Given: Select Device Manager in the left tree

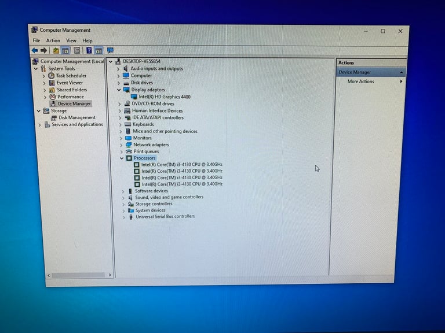Looking at the screenshot, I should pyautogui.click(x=74, y=103).
